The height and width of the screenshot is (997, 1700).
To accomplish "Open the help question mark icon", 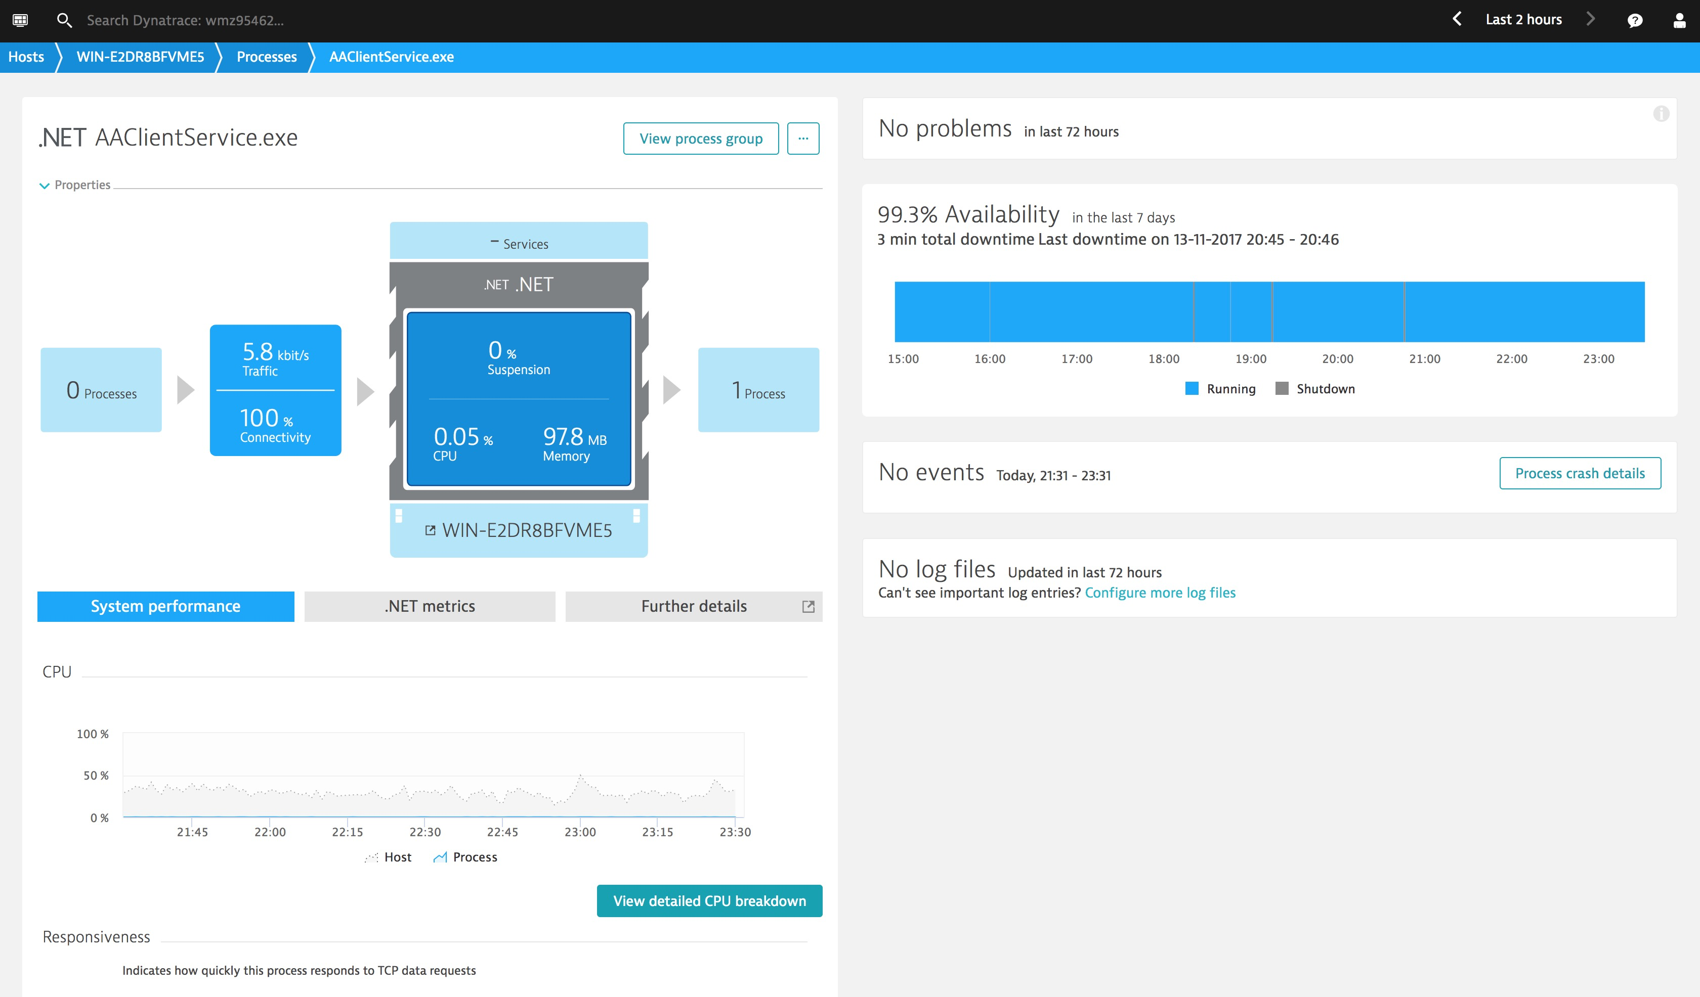I will pyautogui.click(x=1636, y=20).
